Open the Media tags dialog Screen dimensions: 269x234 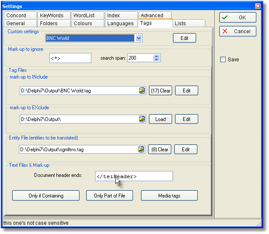[x=169, y=195]
